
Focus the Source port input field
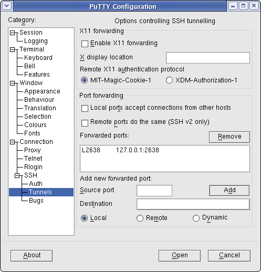click(x=154, y=191)
